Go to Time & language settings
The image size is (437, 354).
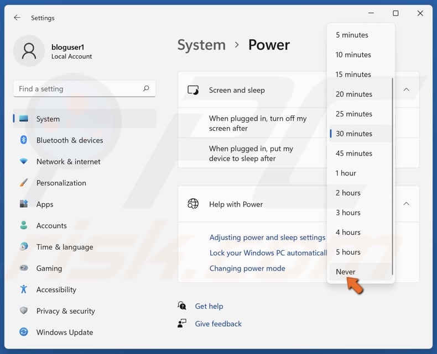[85, 247]
